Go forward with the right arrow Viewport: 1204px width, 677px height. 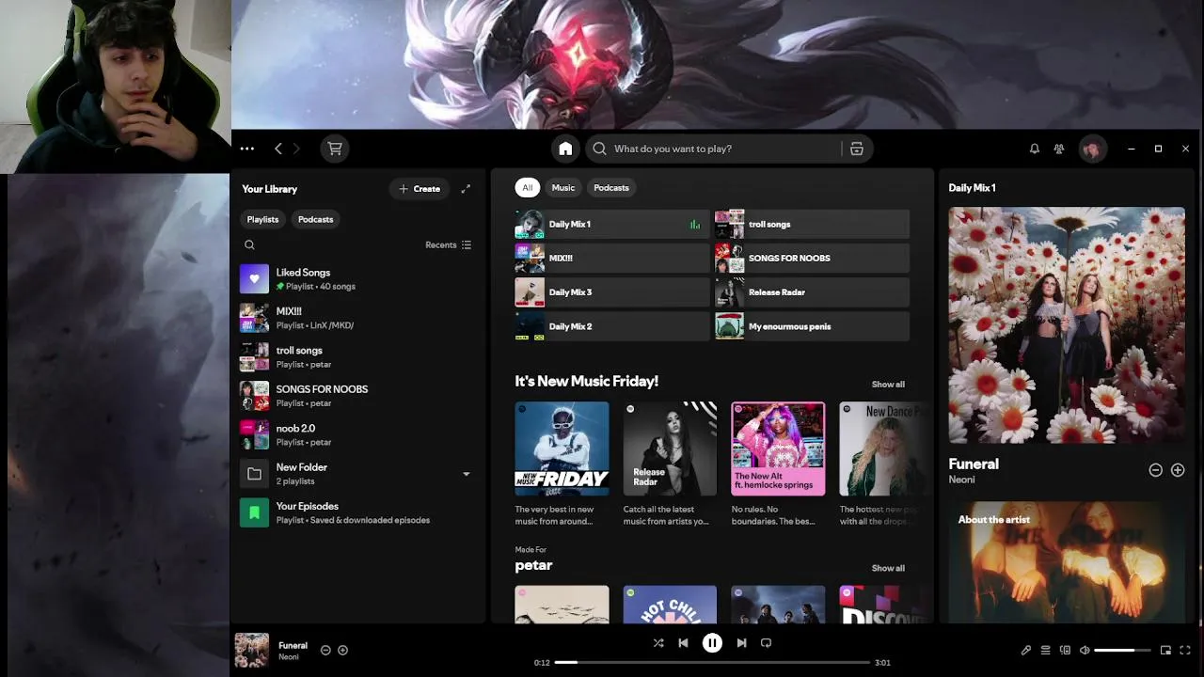(296, 149)
